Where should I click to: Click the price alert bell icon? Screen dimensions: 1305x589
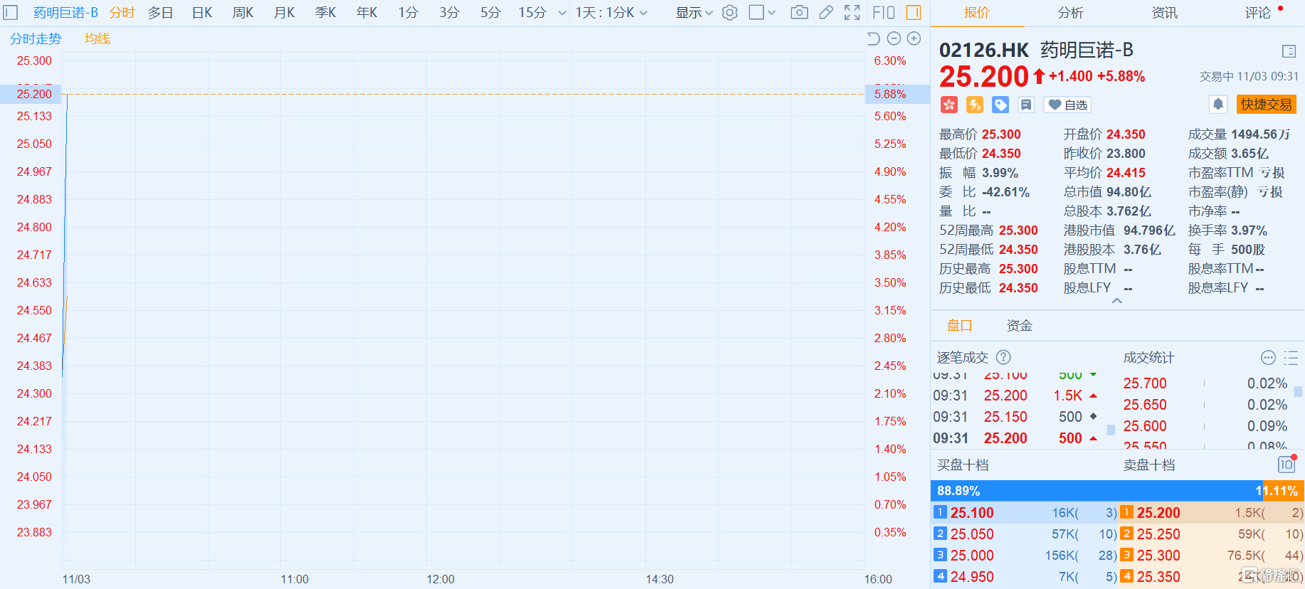pyautogui.click(x=1218, y=105)
